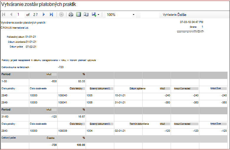Click the Dátum splnenia column header

tap(138, 88)
